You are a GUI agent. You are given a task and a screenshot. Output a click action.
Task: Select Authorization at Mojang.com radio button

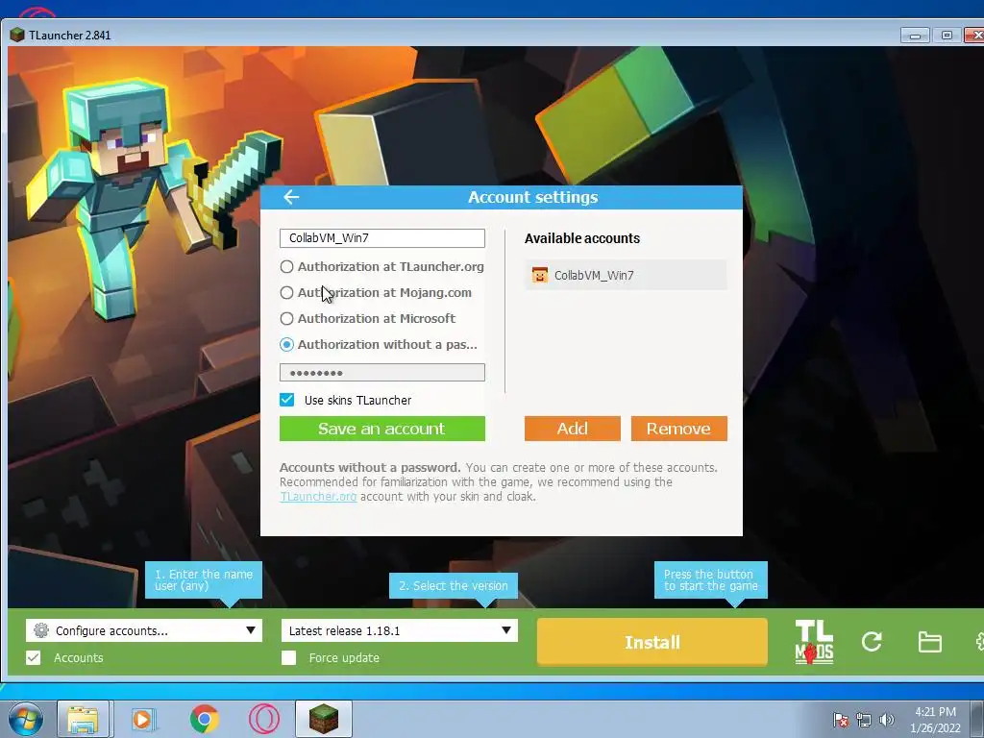pyautogui.click(x=286, y=292)
